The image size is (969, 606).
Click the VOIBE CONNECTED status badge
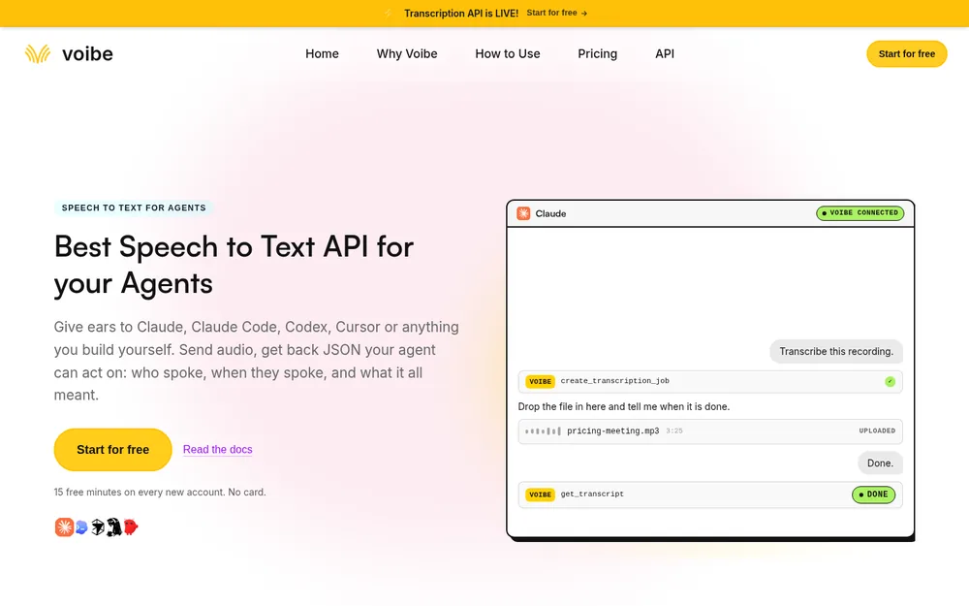(860, 212)
